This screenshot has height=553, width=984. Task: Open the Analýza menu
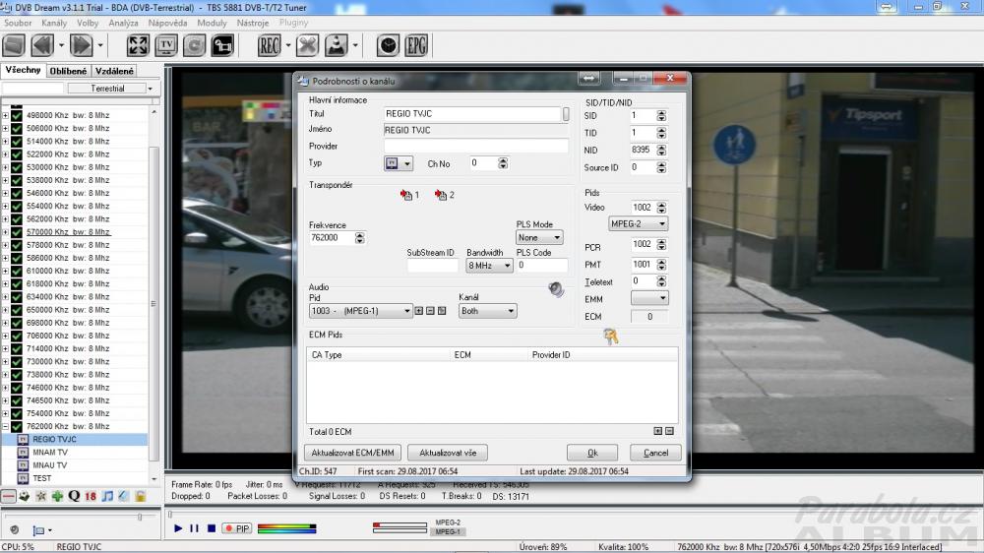(123, 23)
